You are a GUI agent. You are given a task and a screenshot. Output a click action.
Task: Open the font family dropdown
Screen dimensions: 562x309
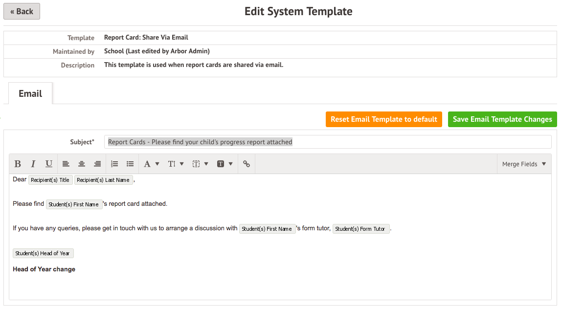pos(151,164)
